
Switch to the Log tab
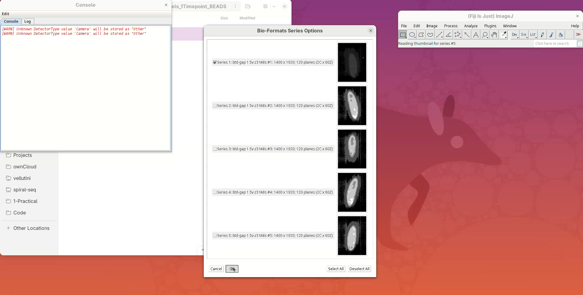pyautogui.click(x=28, y=22)
